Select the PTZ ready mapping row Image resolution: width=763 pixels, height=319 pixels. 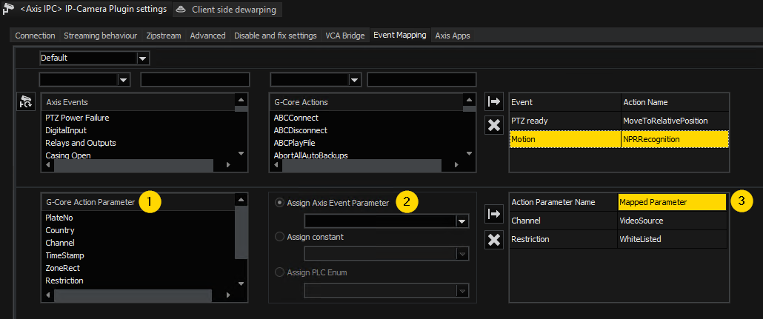click(x=619, y=121)
